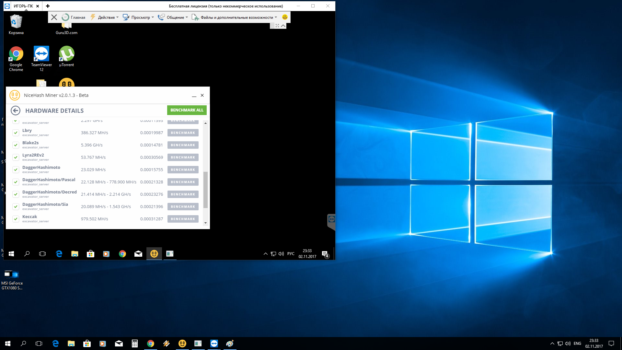Uncheck the Lbry algorithm checkbox
The width and height of the screenshot is (622, 350).
point(16,133)
